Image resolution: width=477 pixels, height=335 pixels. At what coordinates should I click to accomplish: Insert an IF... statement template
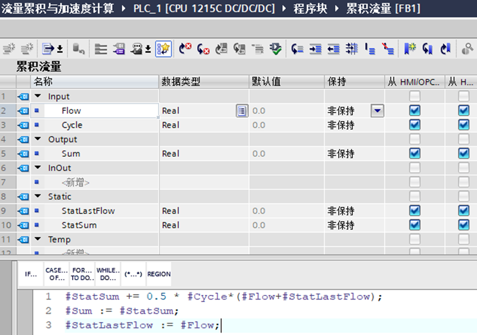coord(31,274)
